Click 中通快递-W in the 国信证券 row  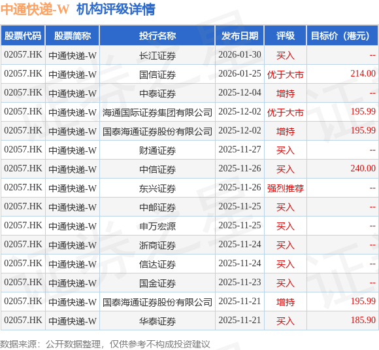point(73,75)
